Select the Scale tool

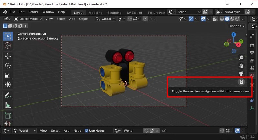pos(7,75)
